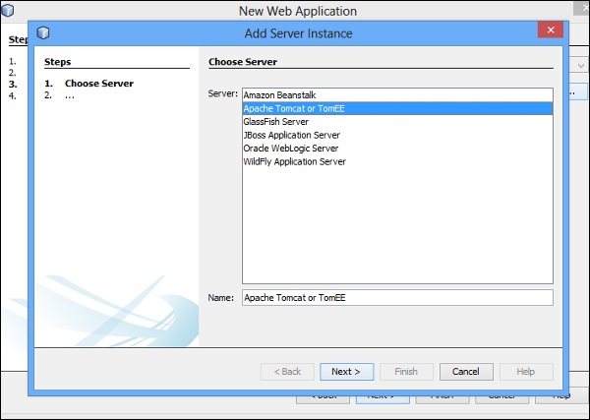Close the Add Server Instance window
Viewport: 590px width, 420px height.
click(x=551, y=30)
